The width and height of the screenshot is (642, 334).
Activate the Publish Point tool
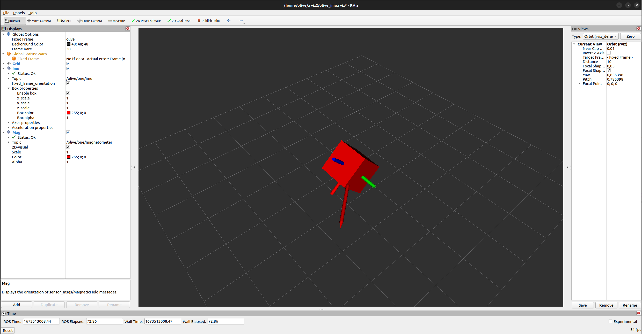(x=209, y=21)
